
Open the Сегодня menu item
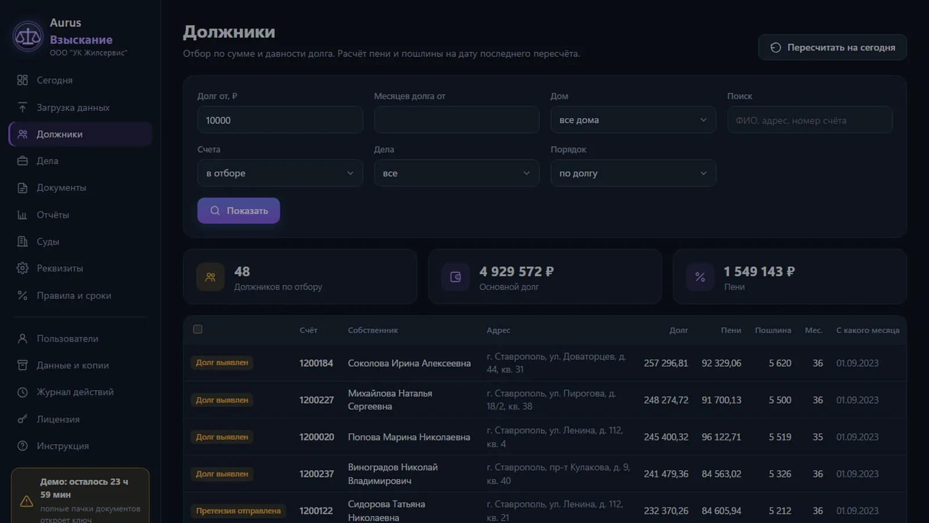(x=80, y=80)
